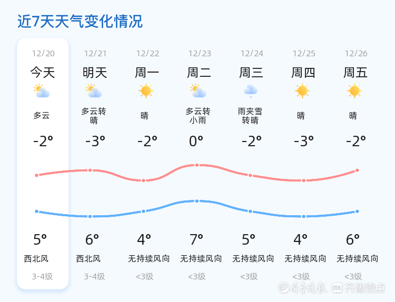The height and width of the screenshot is (302, 395).
Task: Click the 近7天天气变化情况 title
Action: [x=80, y=22]
